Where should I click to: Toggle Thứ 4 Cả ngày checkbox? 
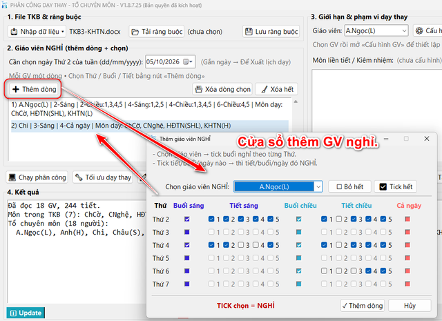407,245
